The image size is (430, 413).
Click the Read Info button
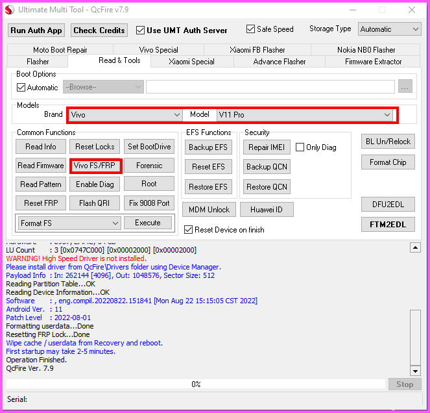tap(41, 147)
